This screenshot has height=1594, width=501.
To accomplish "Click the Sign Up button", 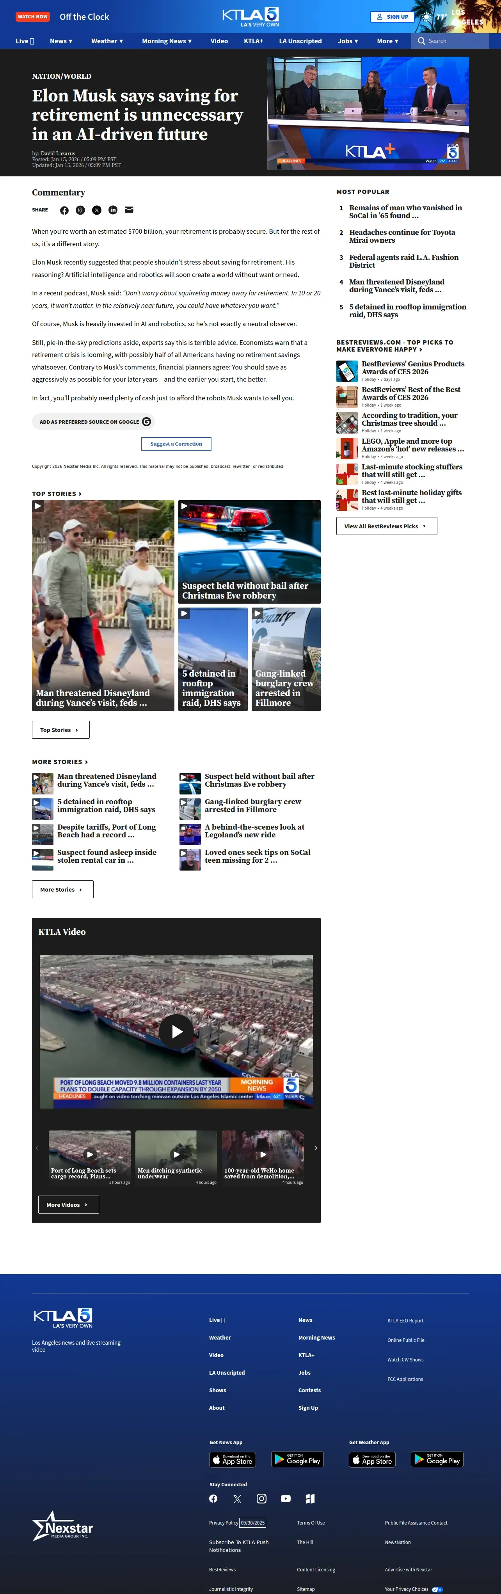I will coord(392,17).
